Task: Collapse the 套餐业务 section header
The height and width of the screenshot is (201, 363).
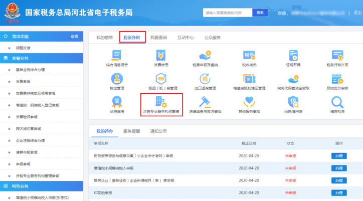Action: pyautogui.click(x=42, y=58)
